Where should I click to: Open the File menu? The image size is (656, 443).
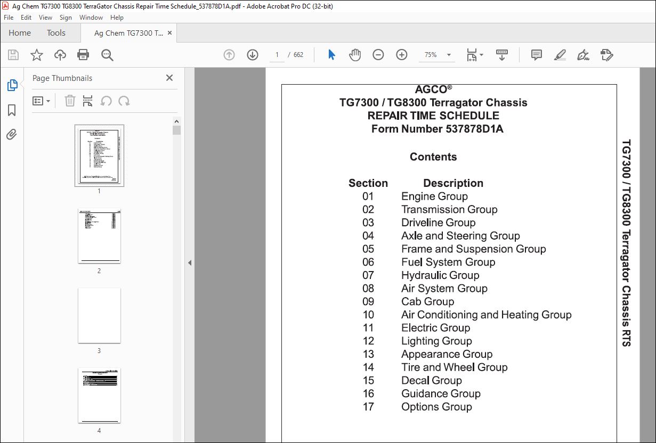tap(9, 18)
